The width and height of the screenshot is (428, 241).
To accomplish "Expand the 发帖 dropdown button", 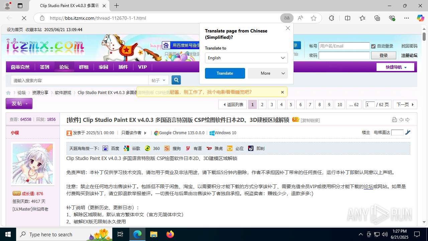I will pyautogui.click(x=19, y=104).
